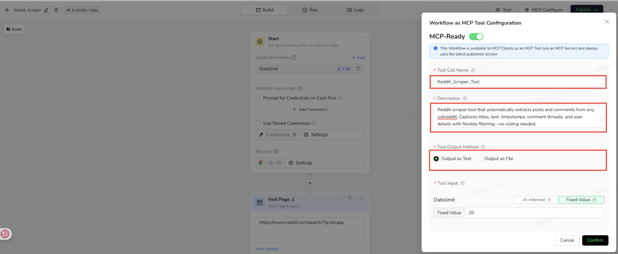Close the MCP Tool Configuration panel
Screen dimensions: 618x254
607,22
